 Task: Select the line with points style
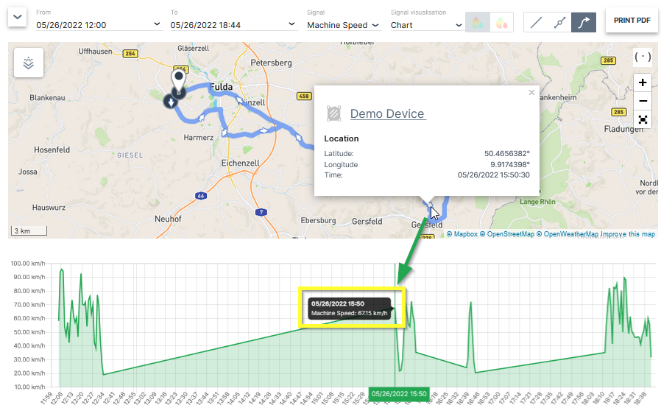pyautogui.click(x=559, y=22)
